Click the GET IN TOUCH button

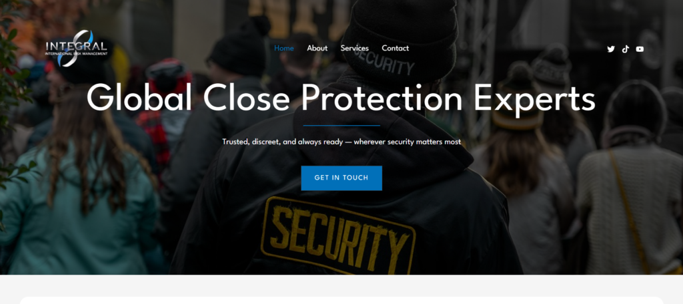[x=341, y=178]
